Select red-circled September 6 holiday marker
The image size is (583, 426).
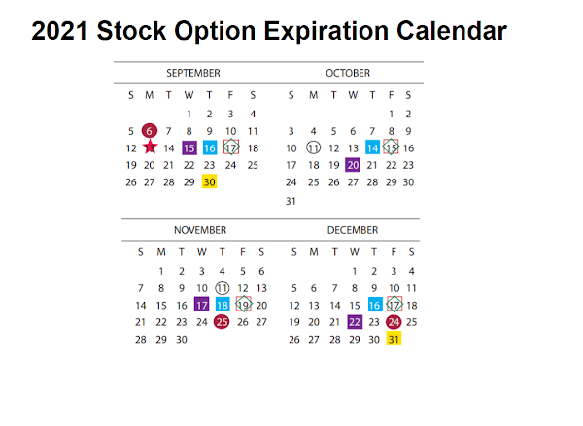click(150, 131)
